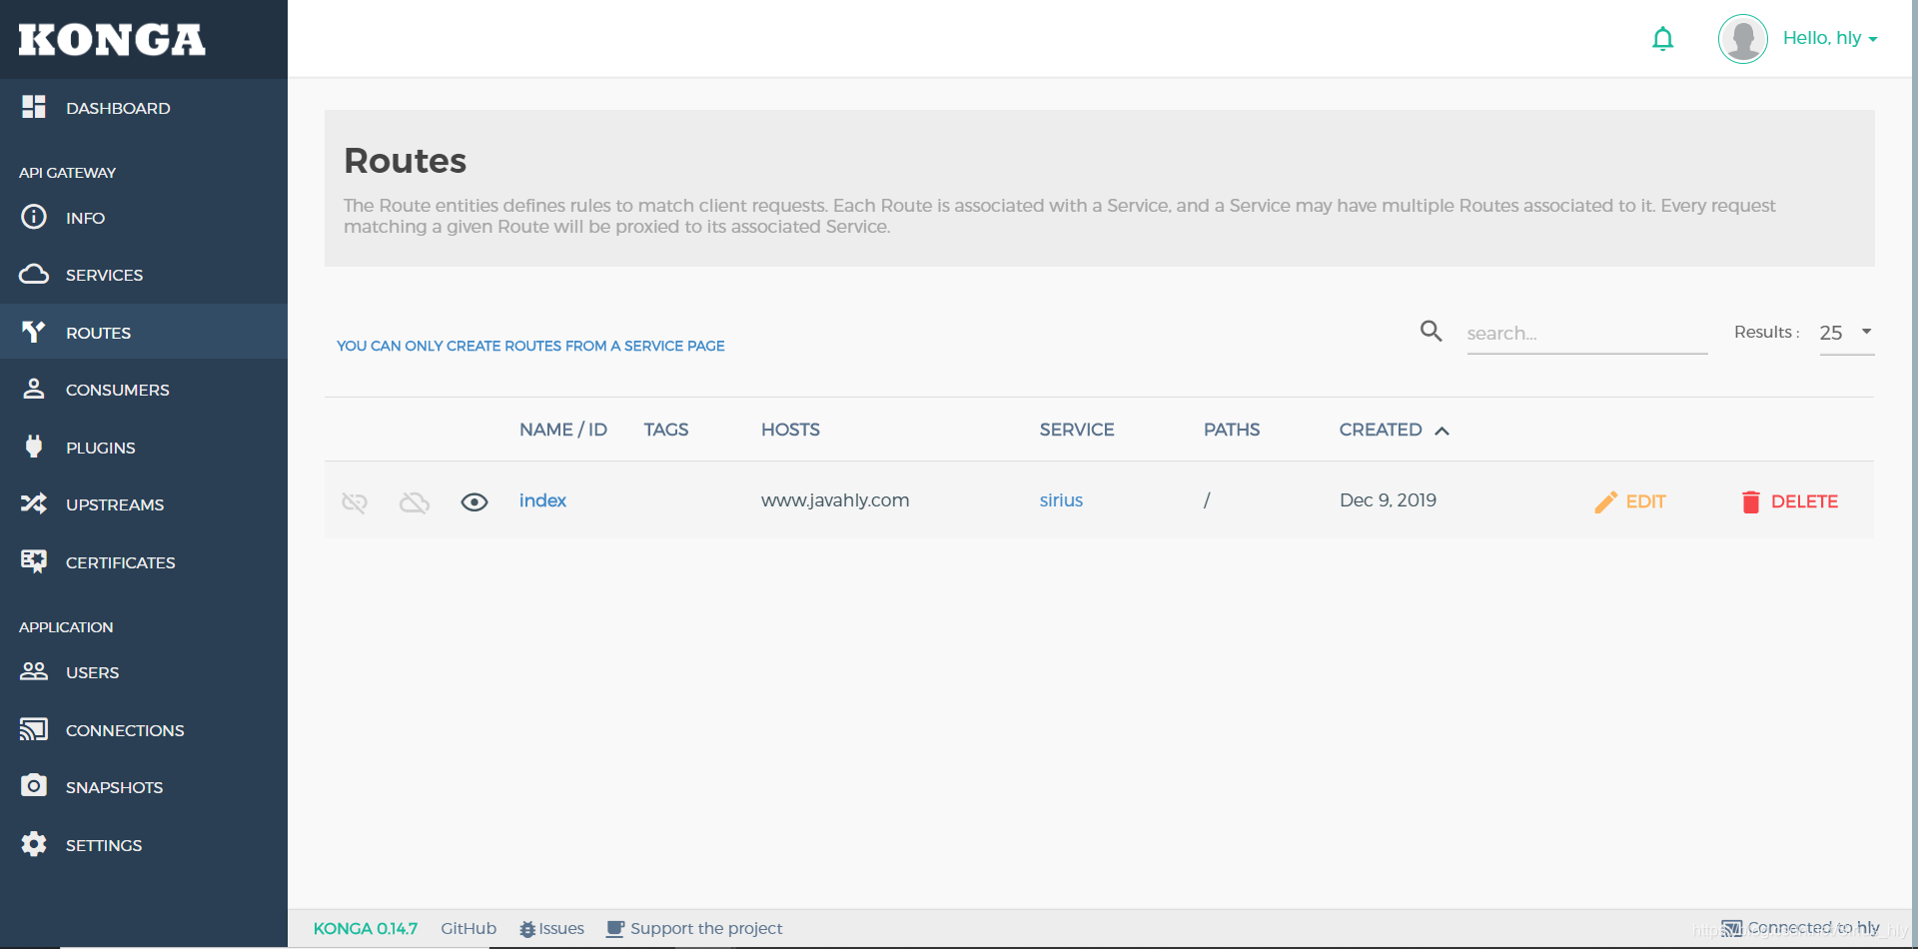The image size is (1918, 949).
Task: Open Settings menu item
Action: (144, 845)
